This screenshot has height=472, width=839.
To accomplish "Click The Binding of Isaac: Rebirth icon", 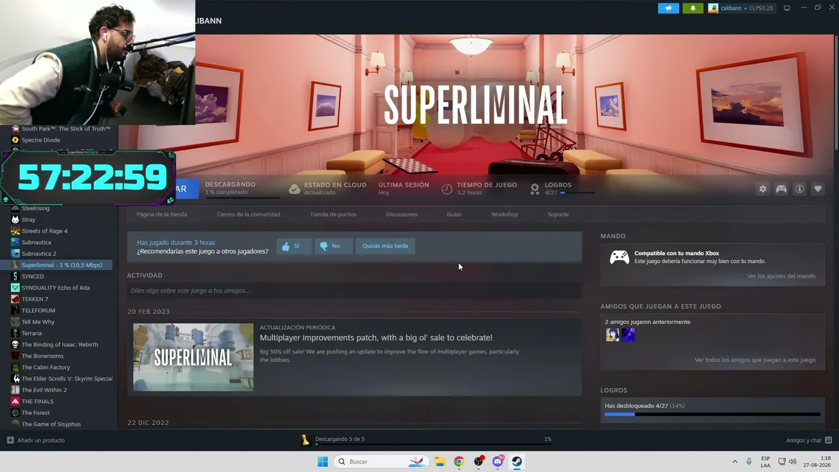I will [15, 345].
